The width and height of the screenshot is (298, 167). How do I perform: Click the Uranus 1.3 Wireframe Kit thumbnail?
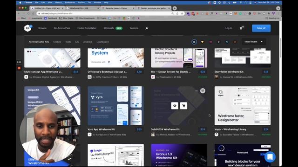tap(179, 155)
